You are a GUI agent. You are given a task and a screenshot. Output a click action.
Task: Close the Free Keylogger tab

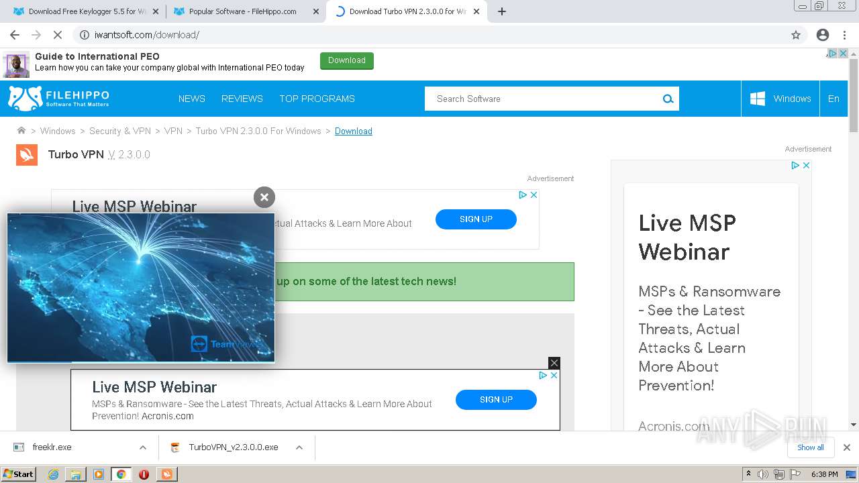(156, 11)
